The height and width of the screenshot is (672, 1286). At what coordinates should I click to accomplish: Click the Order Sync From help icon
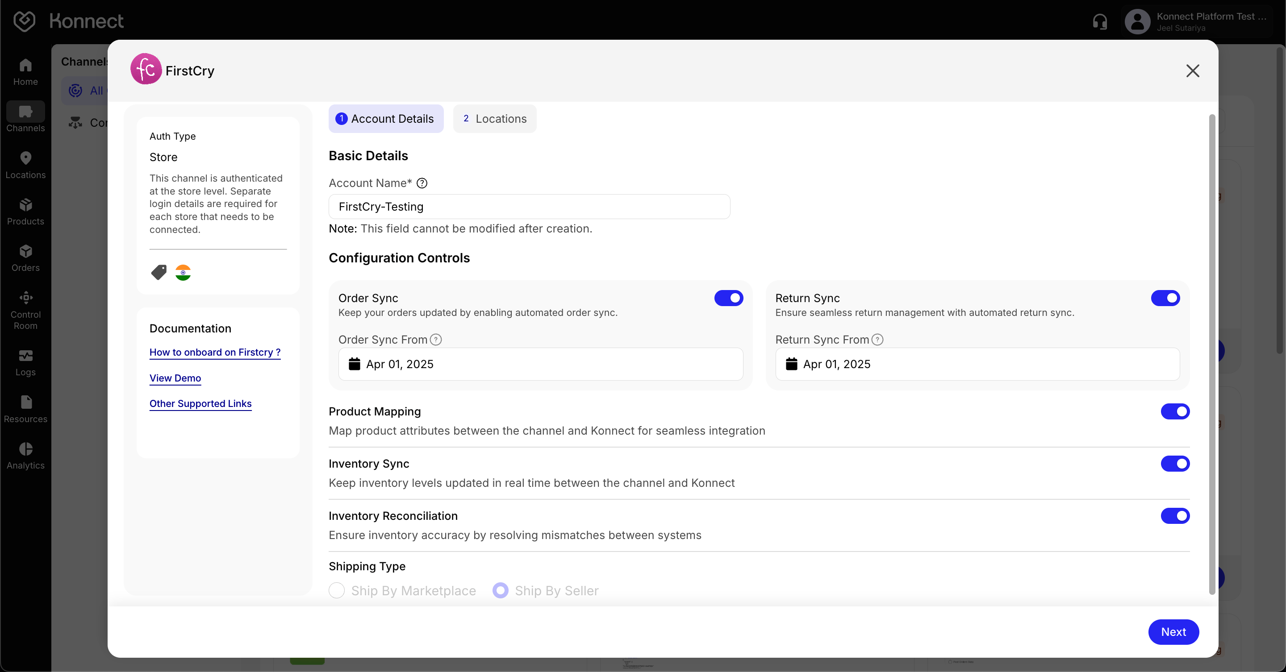[x=436, y=340]
